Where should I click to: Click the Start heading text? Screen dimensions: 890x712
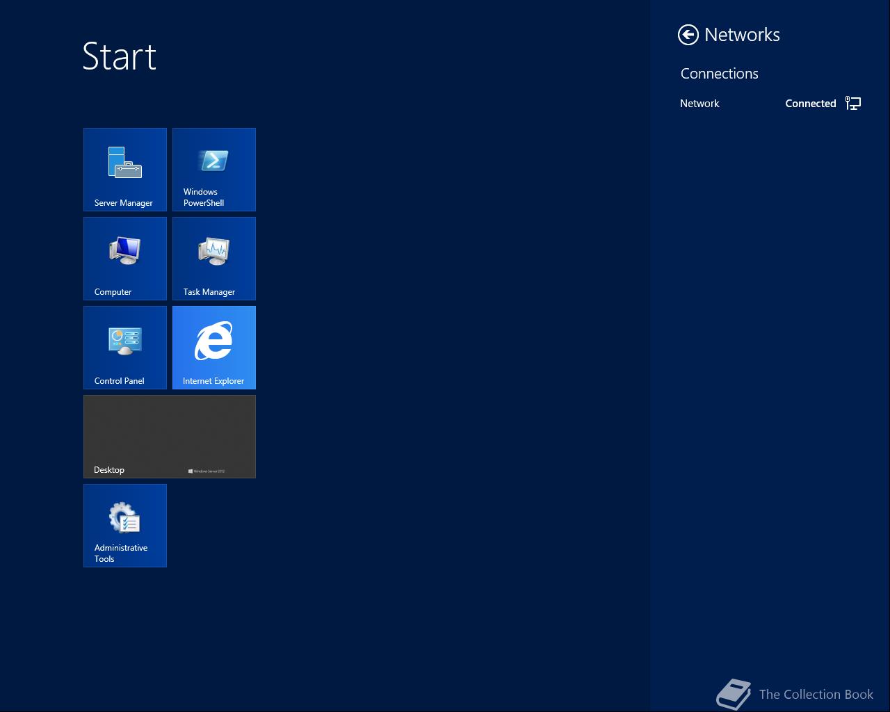pyautogui.click(x=120, y=56)
